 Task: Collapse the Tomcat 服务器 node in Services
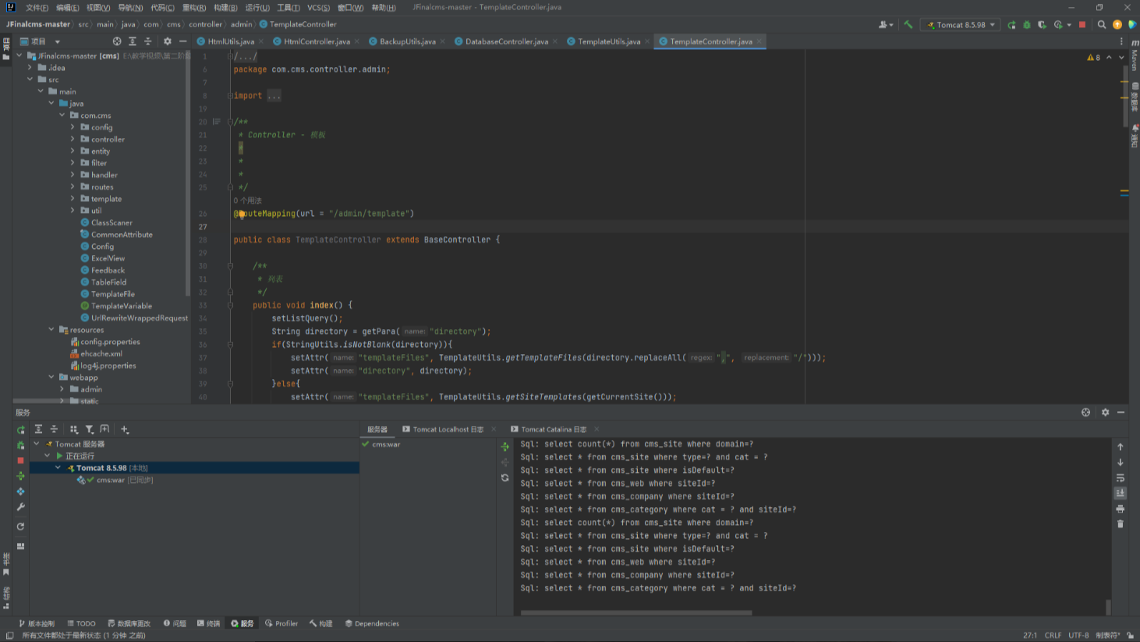pyautogui.click(x=37, y=443)
